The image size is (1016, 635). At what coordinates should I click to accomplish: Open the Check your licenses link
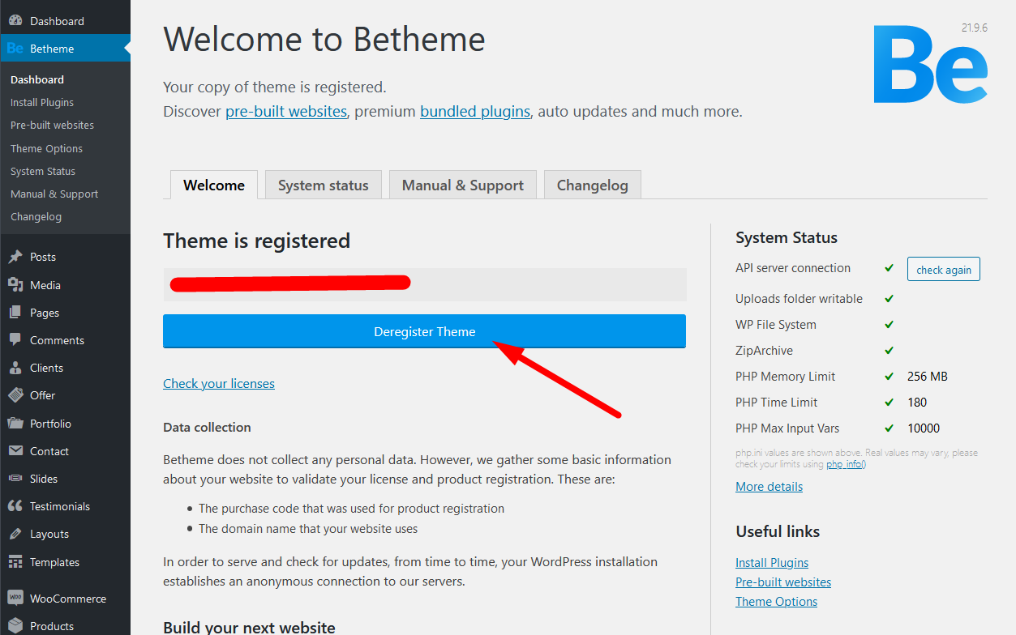click(219, 383)
